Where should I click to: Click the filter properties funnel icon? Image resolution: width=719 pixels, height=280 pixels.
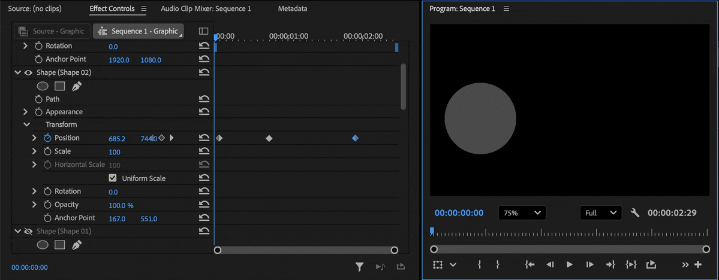tap(360, 267)
